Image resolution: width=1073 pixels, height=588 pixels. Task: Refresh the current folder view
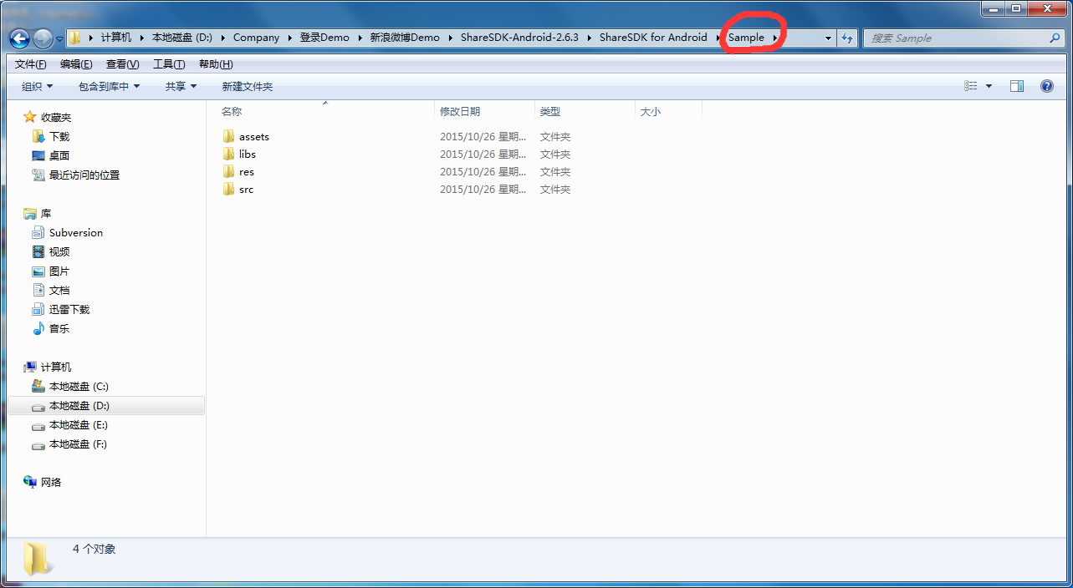coord(847,38)
